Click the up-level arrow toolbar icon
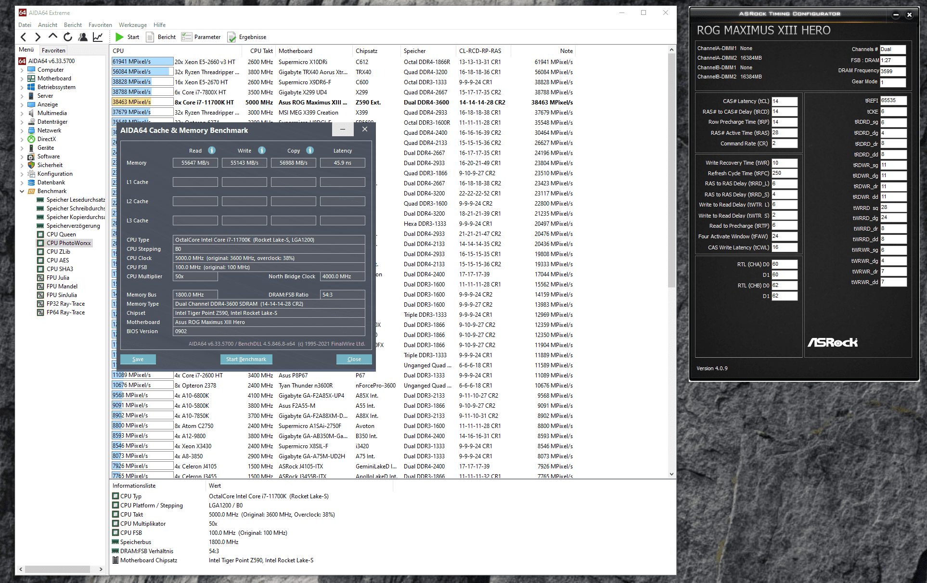Viewport: 927px width, 583px height. click(53, 36)
